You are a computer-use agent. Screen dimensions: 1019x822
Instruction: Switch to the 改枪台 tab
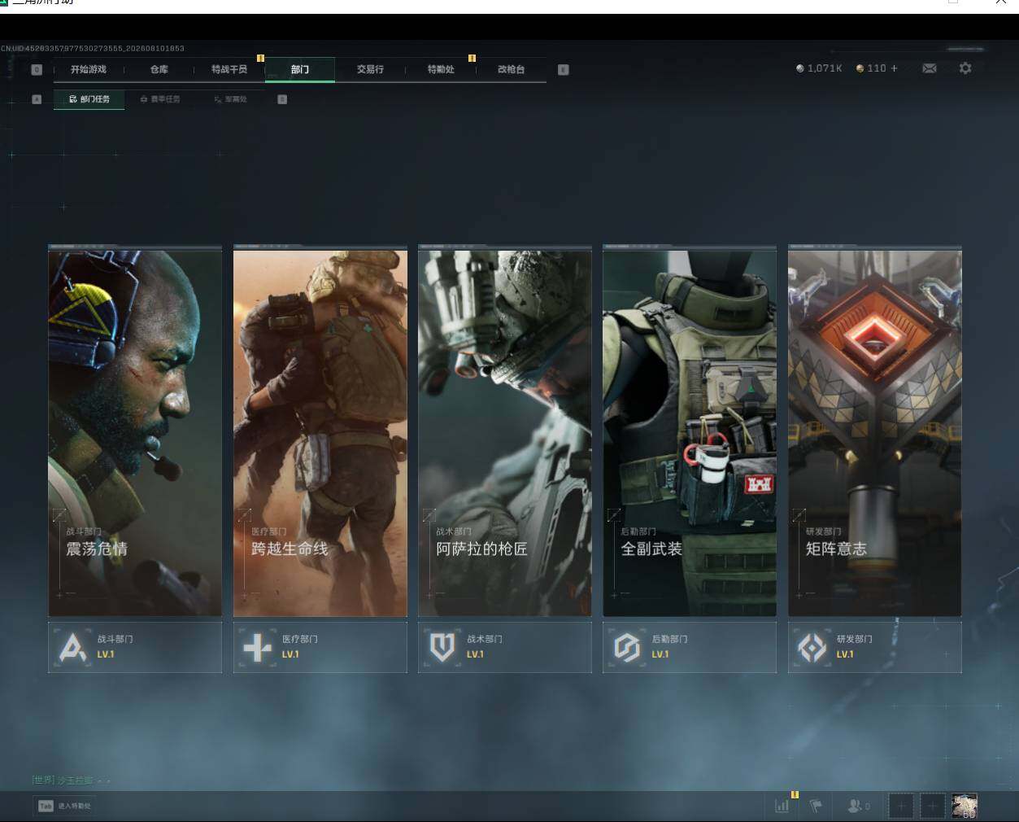[x=511, y=69]
